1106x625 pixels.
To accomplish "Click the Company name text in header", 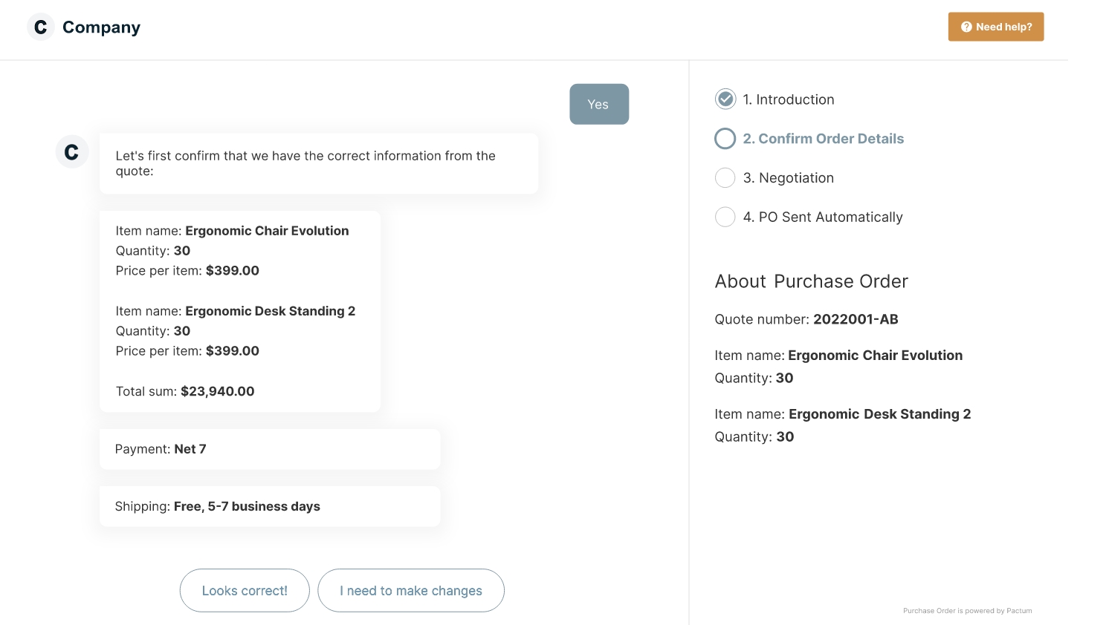I will (101, 27).
